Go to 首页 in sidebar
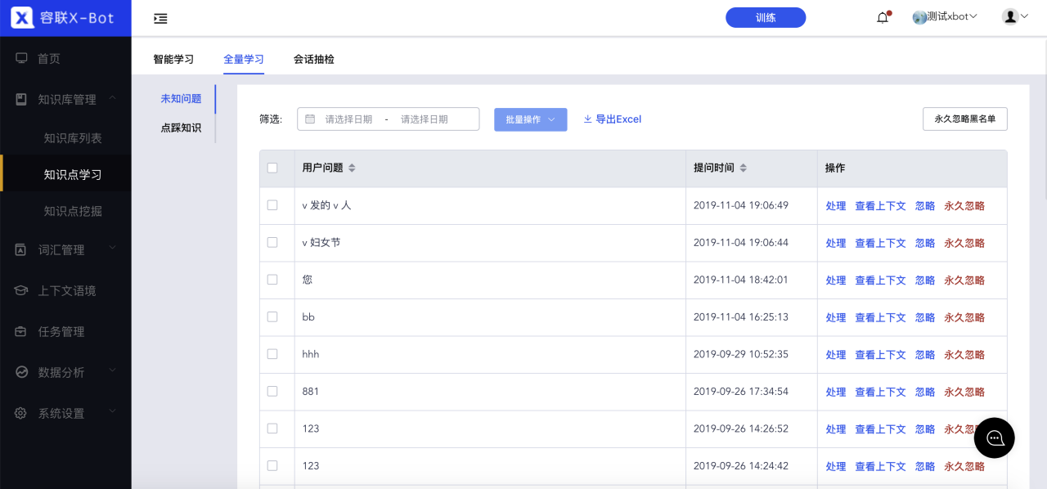 tap(49, 59)
